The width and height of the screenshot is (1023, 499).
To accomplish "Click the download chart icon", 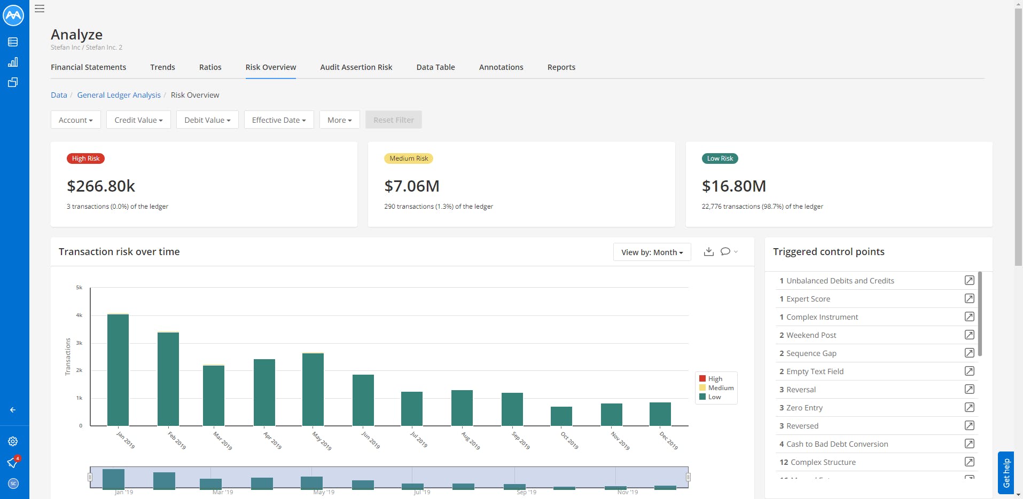I will (708, 251).
